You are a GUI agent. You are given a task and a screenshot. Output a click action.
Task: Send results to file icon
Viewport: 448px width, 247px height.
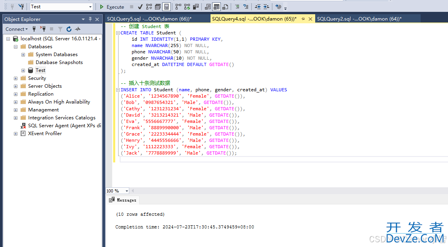click(225, 7)
